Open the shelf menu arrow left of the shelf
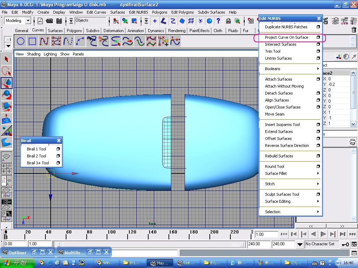Screen dimensions: 358x268 click(8, 46)
